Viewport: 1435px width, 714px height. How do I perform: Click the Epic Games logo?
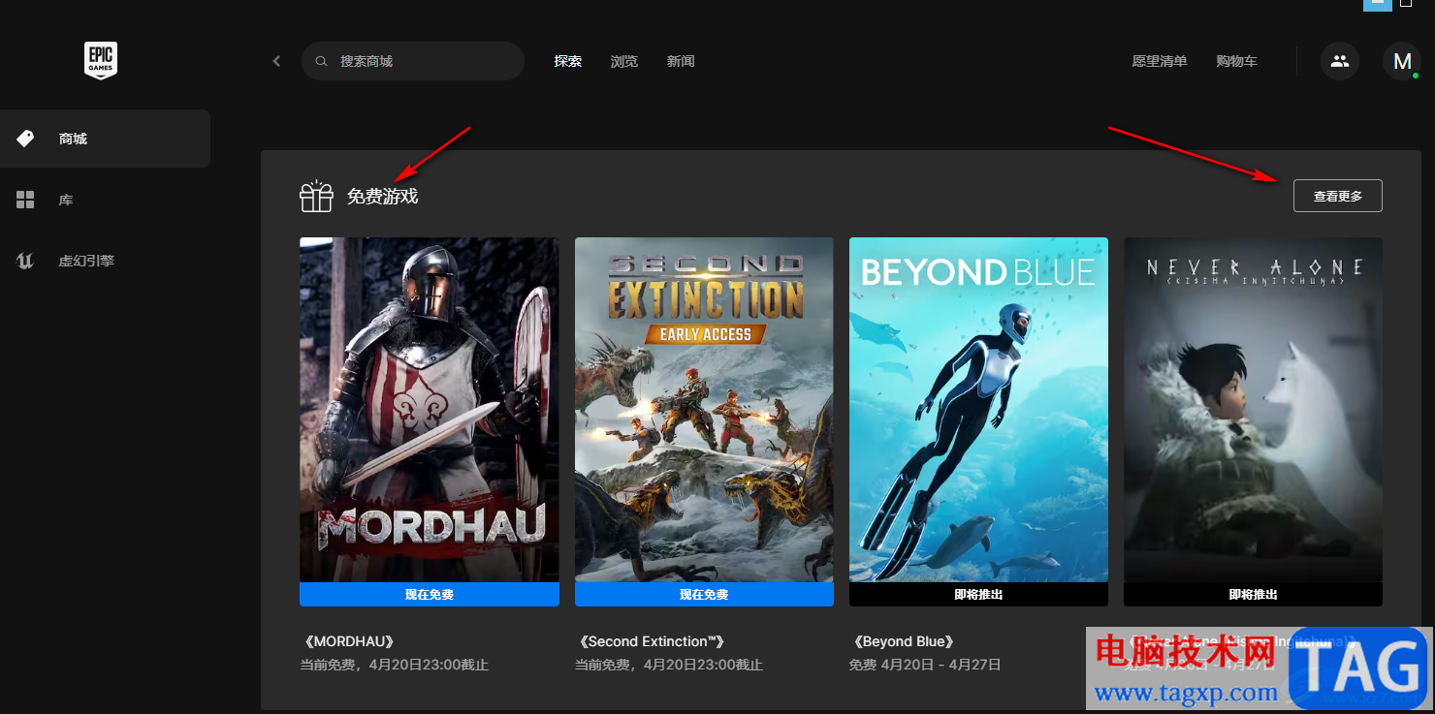coord(101,60)
